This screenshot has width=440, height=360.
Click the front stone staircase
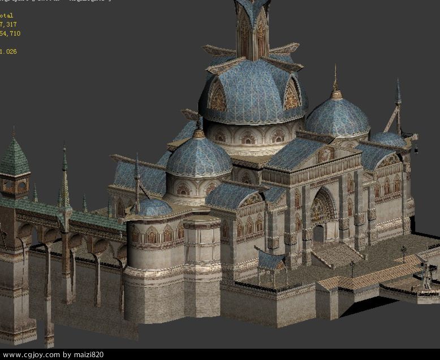pyautogui.click(x=337, y=254)
